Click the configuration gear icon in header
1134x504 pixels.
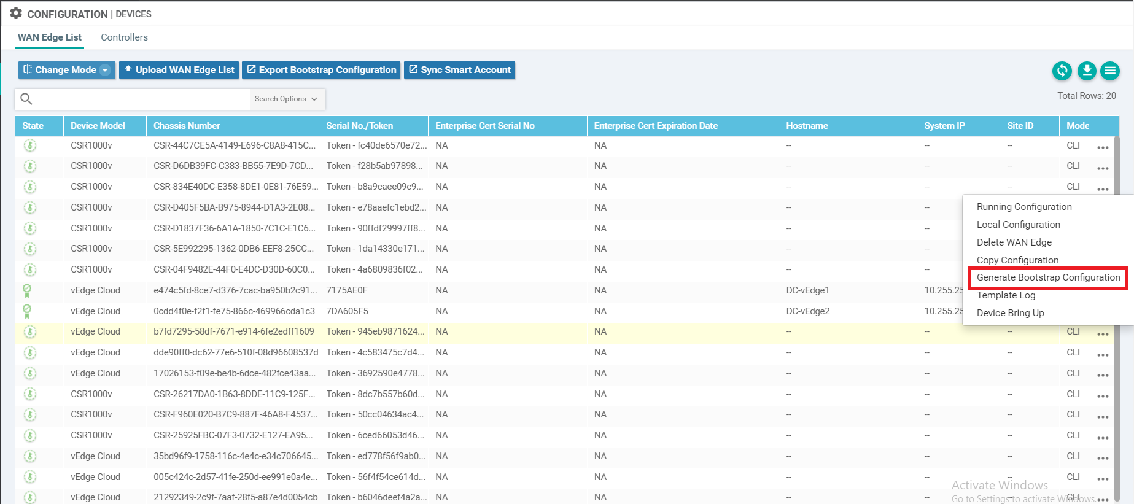[16, 14]
